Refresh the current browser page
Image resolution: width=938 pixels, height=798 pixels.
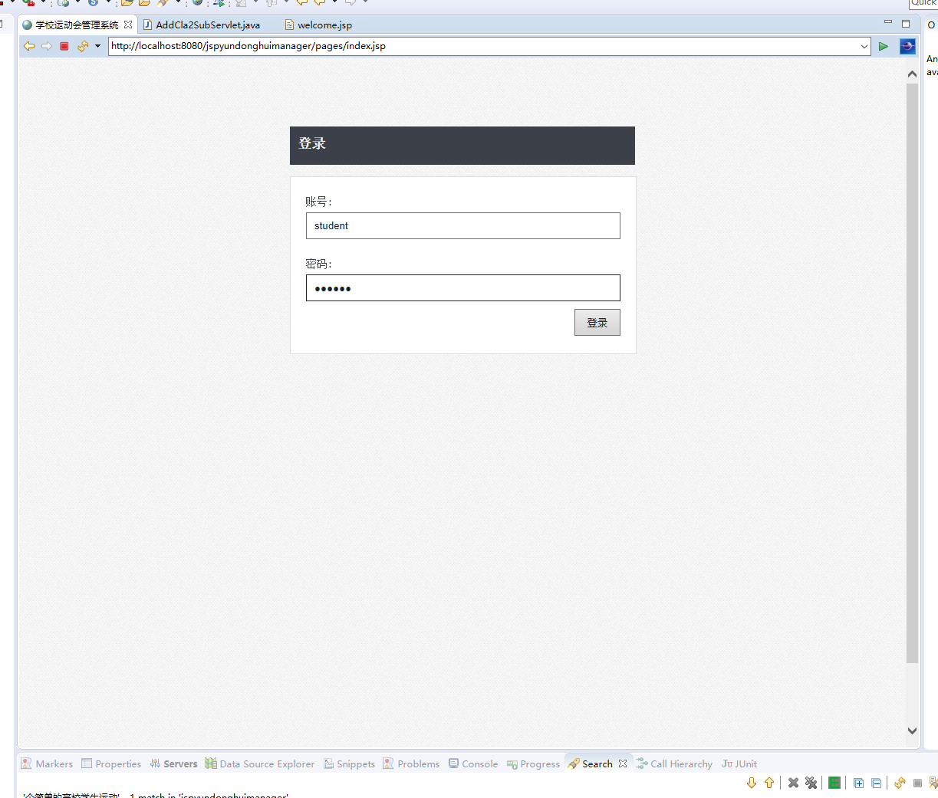83,46
